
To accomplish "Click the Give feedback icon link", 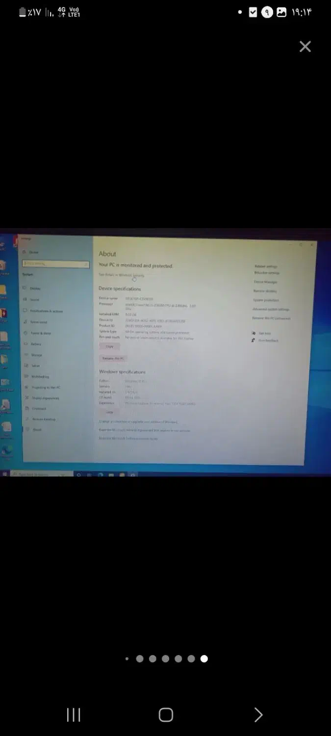I will pyautogui.click(x=265, y=341).
